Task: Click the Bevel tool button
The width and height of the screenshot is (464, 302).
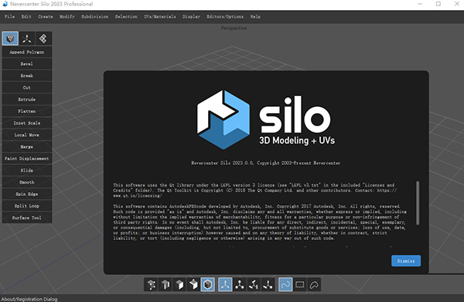Action: (27, 63)
